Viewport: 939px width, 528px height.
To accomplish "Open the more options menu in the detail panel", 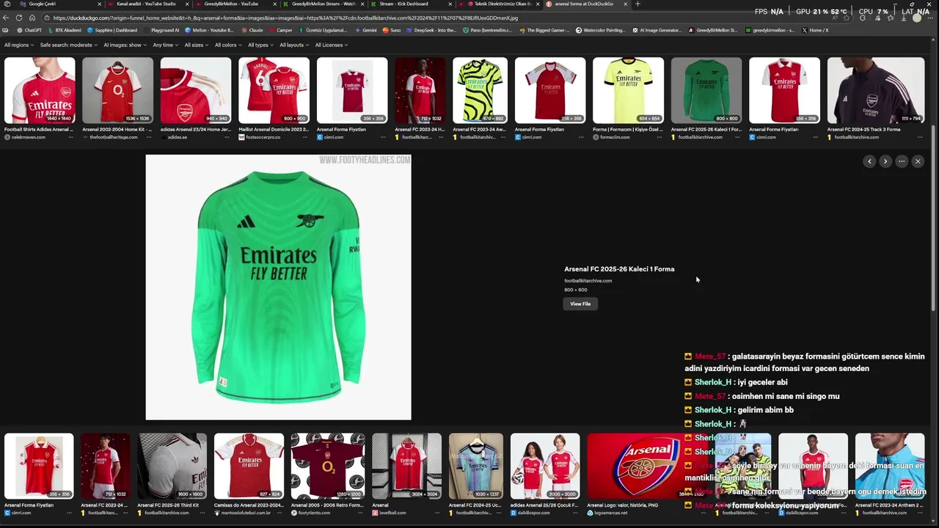I will pyautogui.click(x=902, y=161).
